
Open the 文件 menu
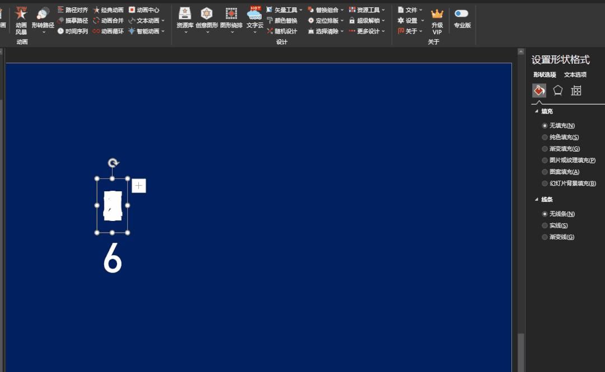(x=410, y=10)
